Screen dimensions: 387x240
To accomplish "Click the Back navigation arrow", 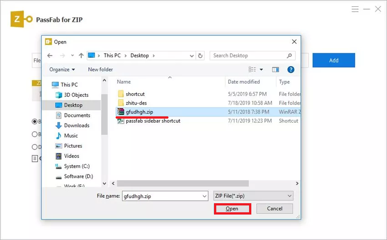I will click(50, 55).
